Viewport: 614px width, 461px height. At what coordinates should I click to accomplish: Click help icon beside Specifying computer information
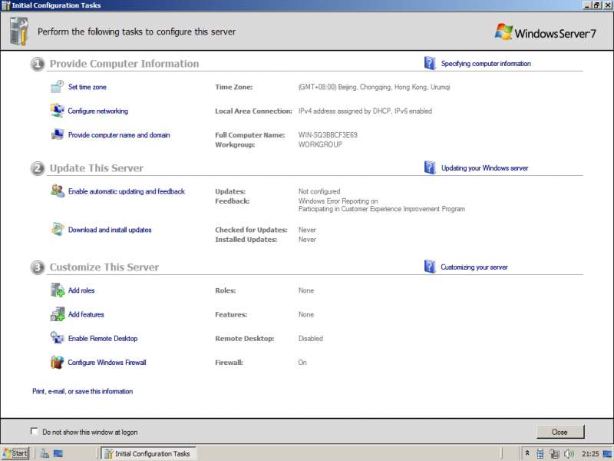tap(430, 63)
